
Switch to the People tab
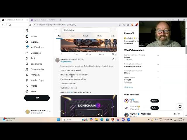pyautogui.click(x=86, y=36)
